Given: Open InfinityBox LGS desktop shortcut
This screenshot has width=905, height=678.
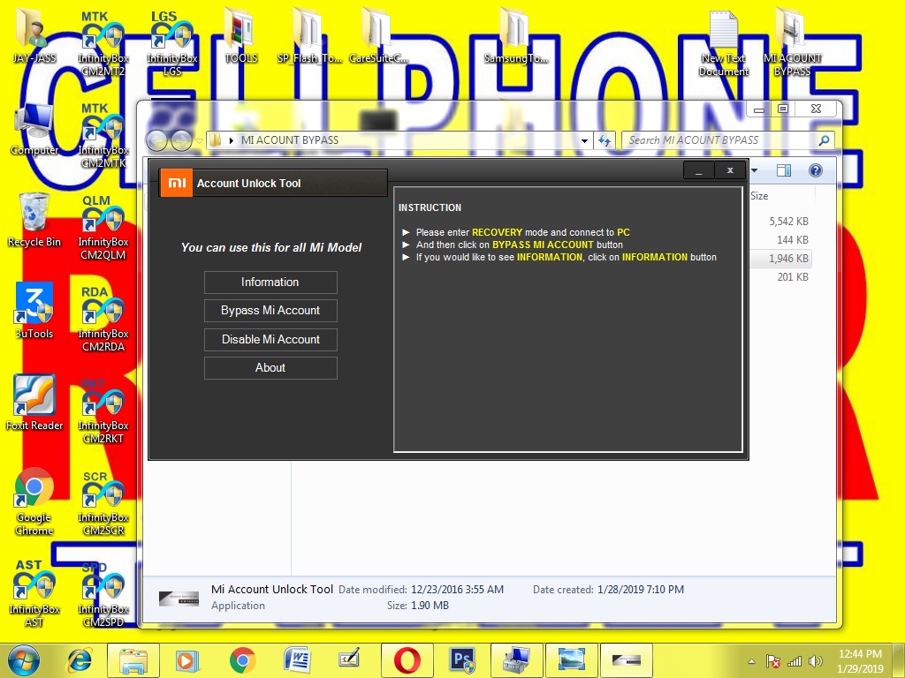Looking at the screenshot, I should pos(172,43).
